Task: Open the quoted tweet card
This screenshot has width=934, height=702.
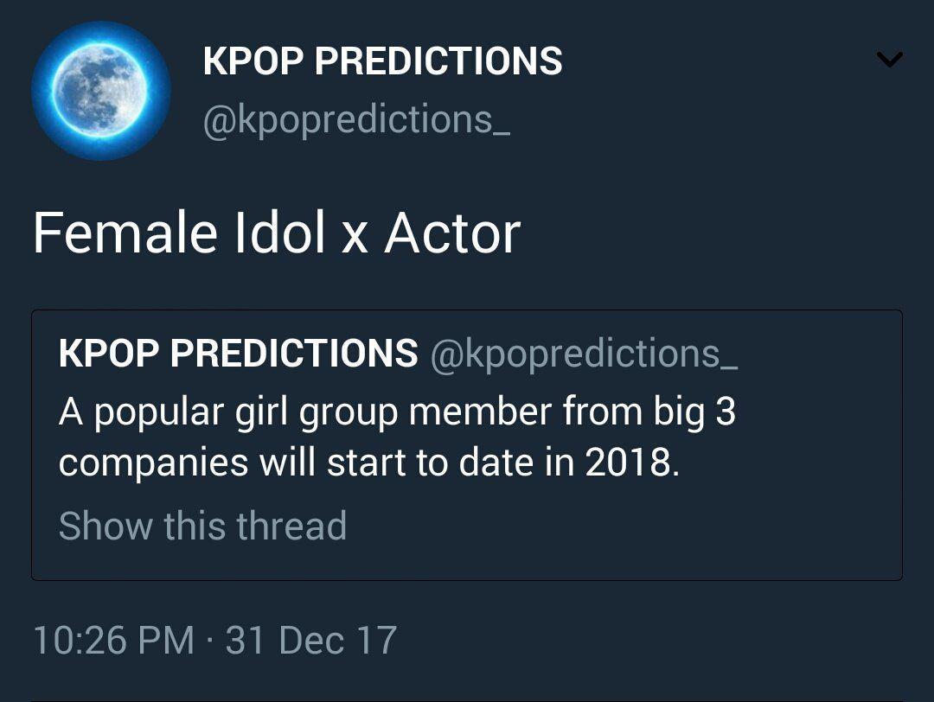Action: click(x=466, y=444)
